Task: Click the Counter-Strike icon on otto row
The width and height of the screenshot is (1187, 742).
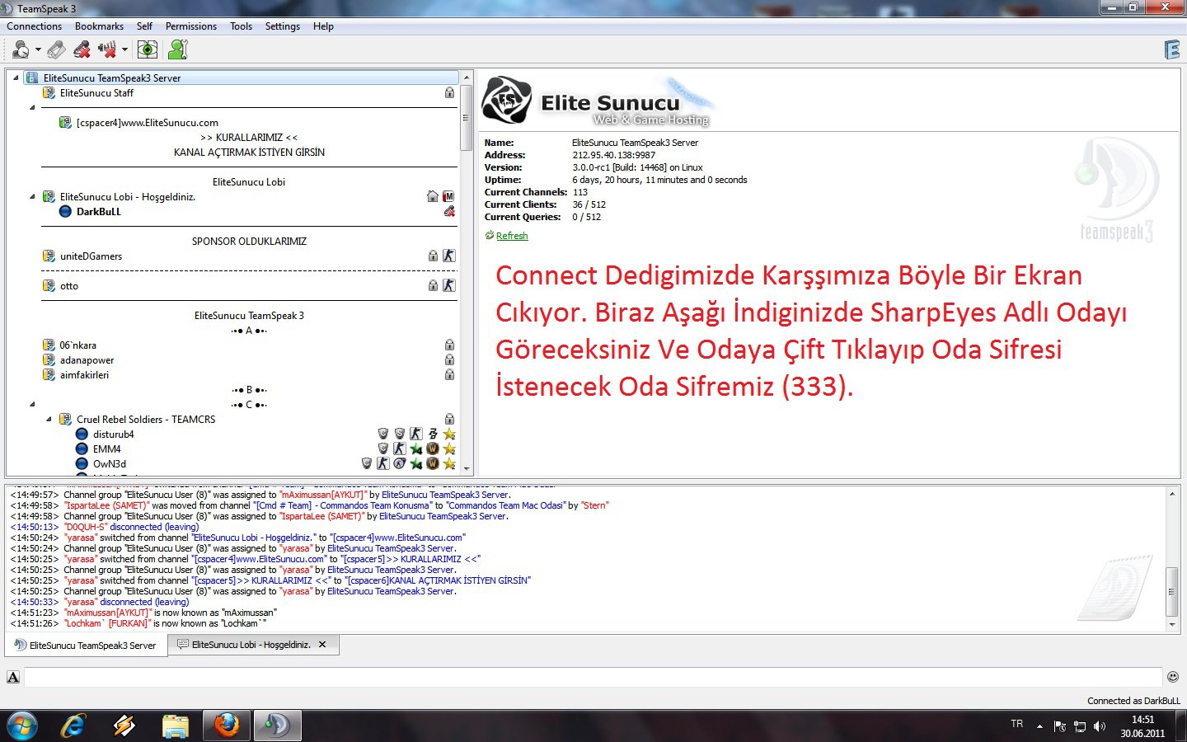Action: [x=449, y=285]
